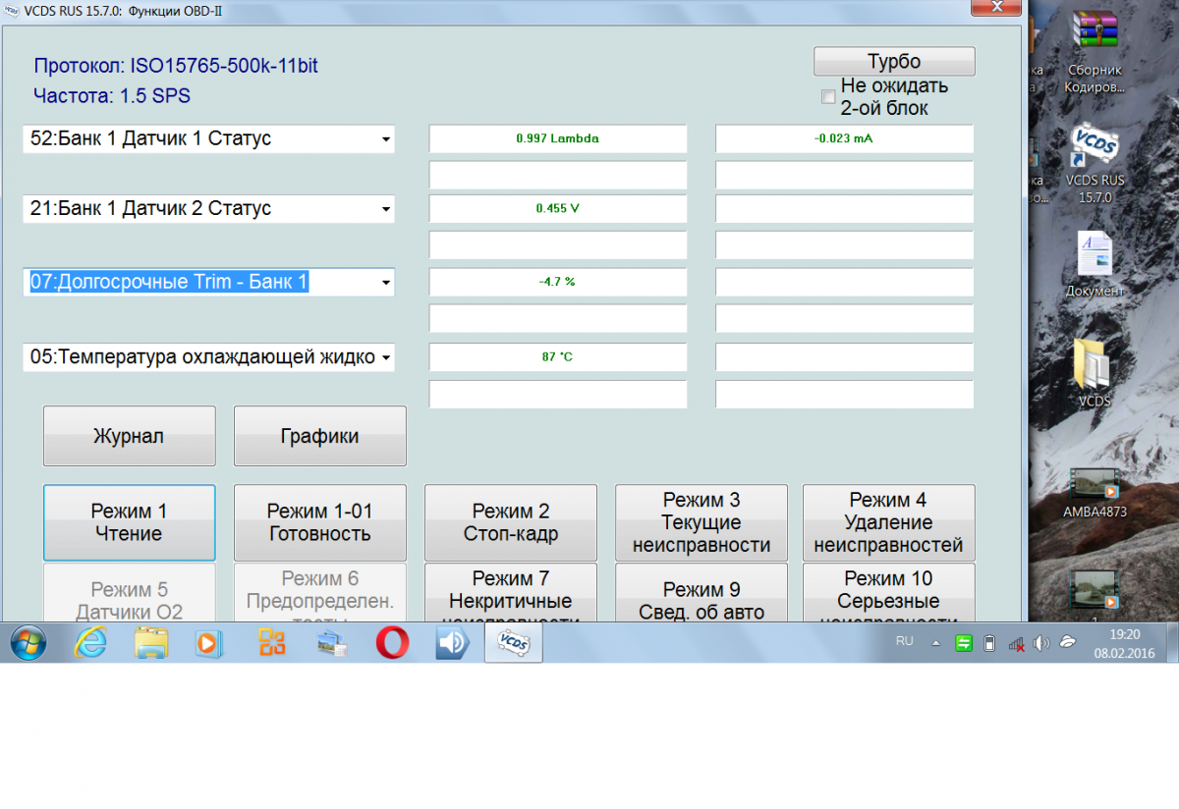Open the Документ file on desktop
The height and width of the screenshot is (809, 1179).
[x=1095, y=265]
